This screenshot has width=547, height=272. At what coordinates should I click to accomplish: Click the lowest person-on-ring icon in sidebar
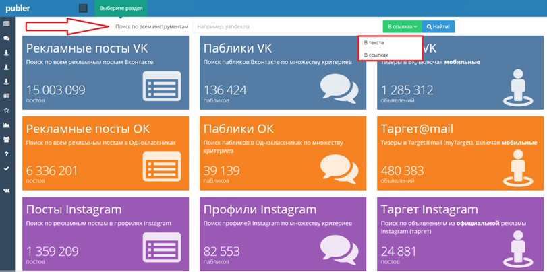click(6, 81)
